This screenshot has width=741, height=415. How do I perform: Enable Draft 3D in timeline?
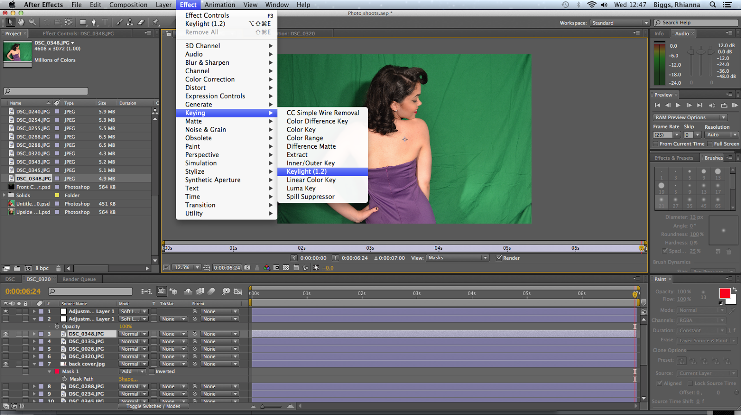click(x=173, y=291)
